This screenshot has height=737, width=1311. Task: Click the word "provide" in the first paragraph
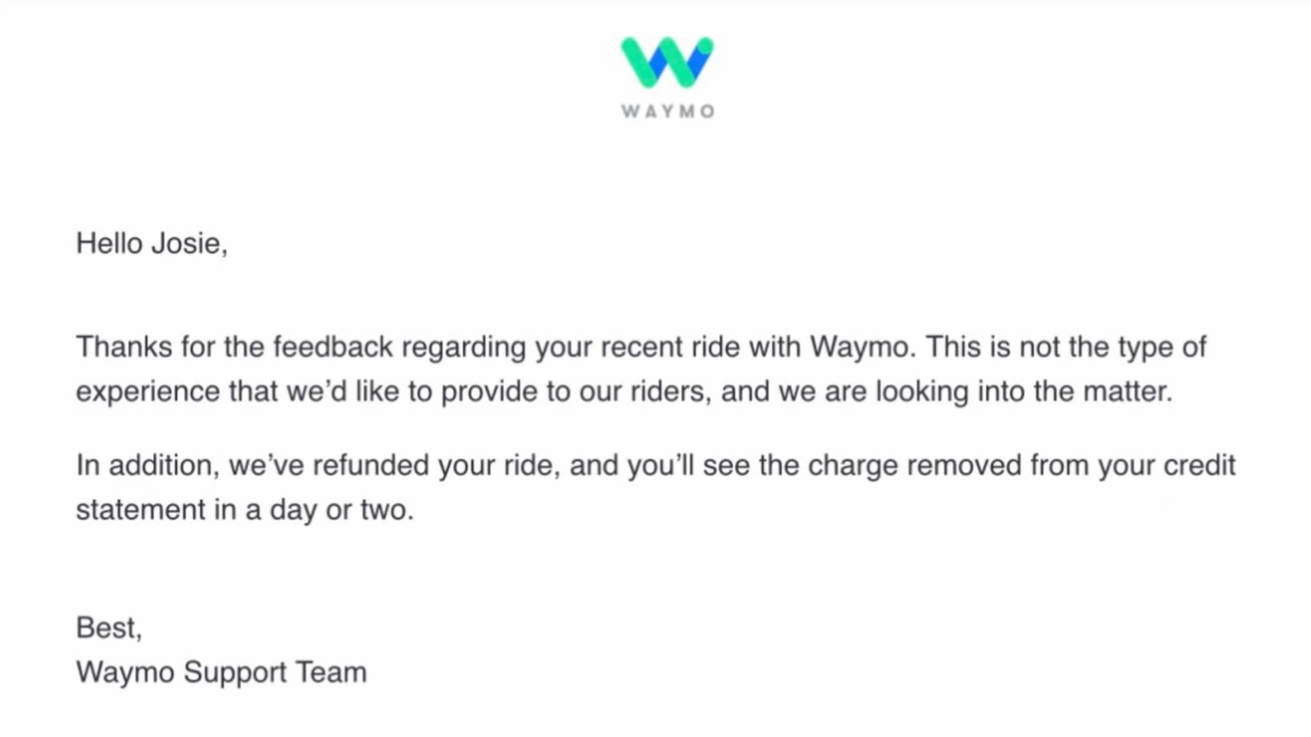point(489,392)
